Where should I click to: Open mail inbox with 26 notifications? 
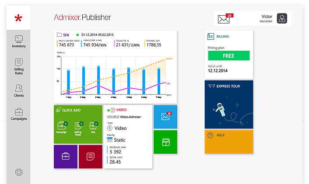227,18
